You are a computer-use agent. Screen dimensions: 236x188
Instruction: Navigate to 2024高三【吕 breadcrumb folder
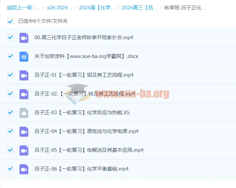click(x=139, y=7)
